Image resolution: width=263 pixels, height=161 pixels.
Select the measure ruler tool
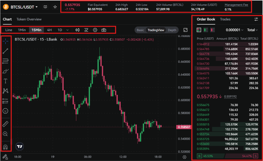click(6, 124)
